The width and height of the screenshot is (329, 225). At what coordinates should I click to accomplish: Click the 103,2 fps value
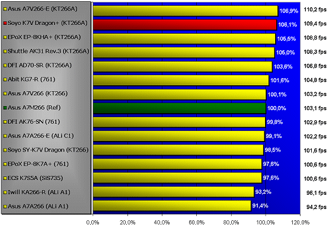click(315, 94)
